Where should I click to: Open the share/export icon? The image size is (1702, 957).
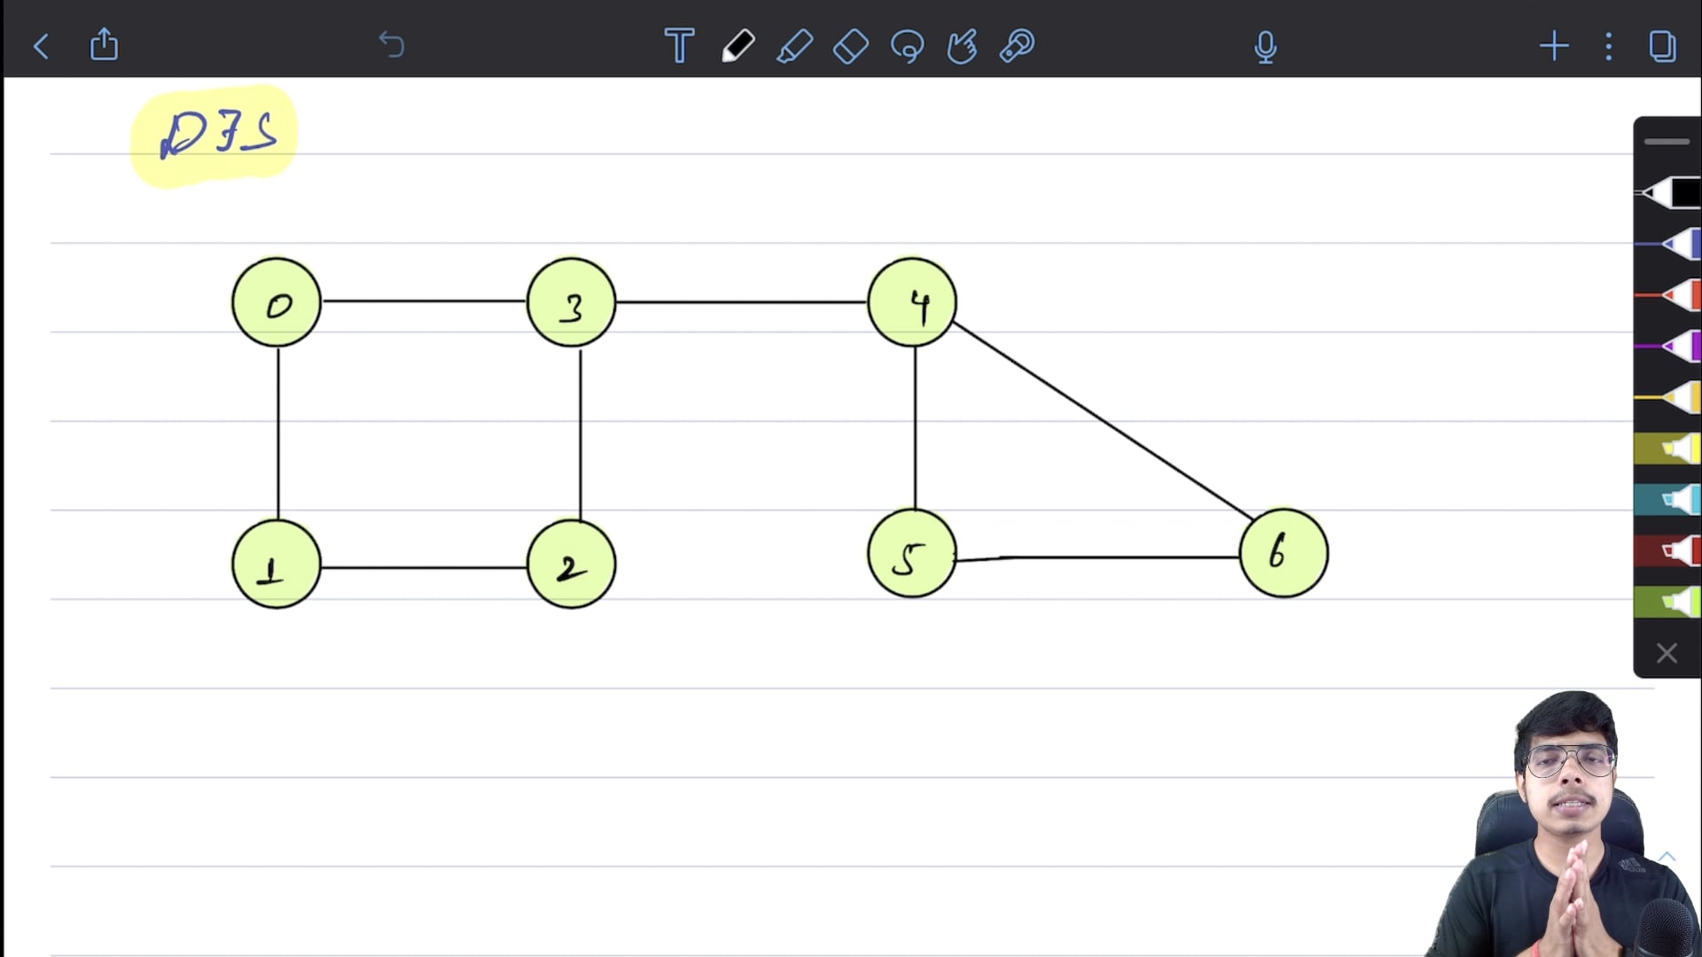pos(104,44)
